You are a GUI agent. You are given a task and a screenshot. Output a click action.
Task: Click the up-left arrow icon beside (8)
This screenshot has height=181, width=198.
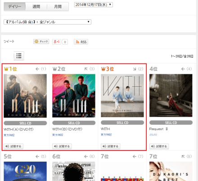(x=183, y=157)
